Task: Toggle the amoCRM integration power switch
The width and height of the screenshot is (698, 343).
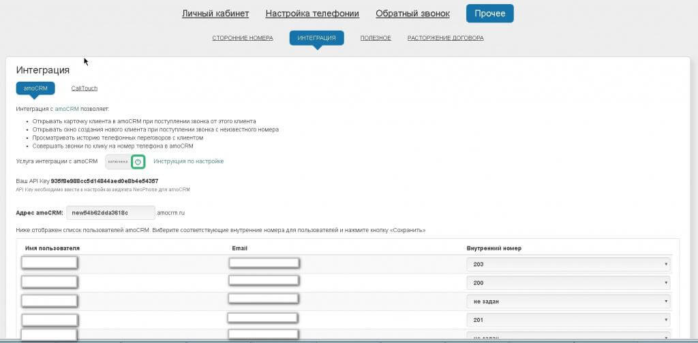Action: tap(138, 161)
